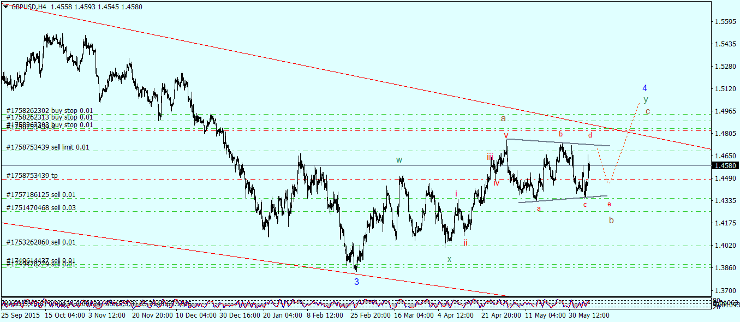
Task: Select order label #1758262302 buy stop 0.01
Action: click(x=50, y=110)
